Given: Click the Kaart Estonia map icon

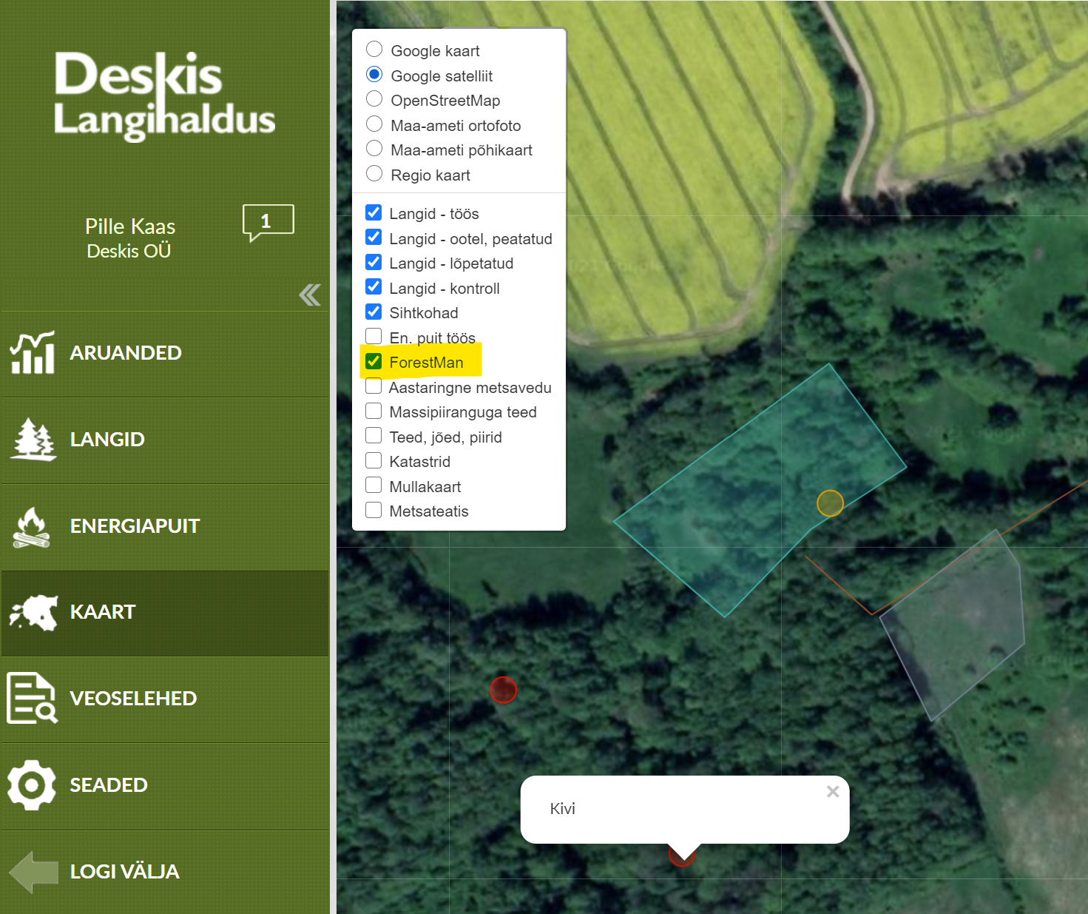Looking at the screenshot, I should (x=33, y=613).
